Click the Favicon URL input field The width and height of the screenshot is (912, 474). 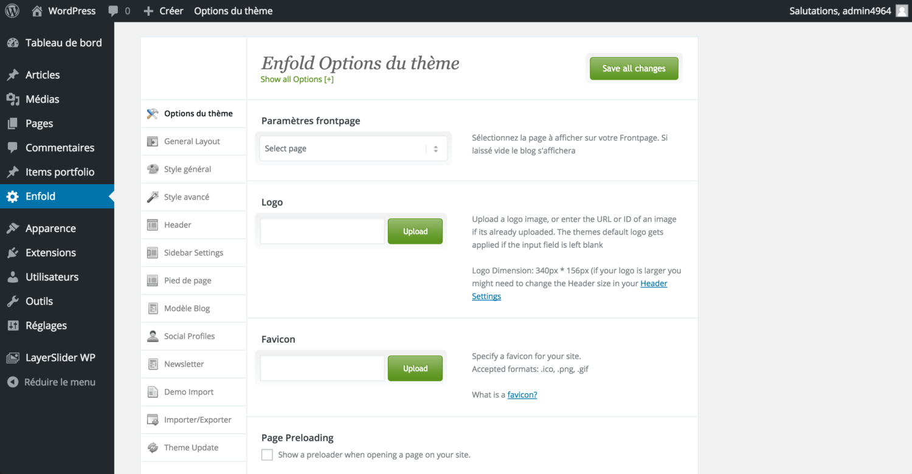(322, 369)
